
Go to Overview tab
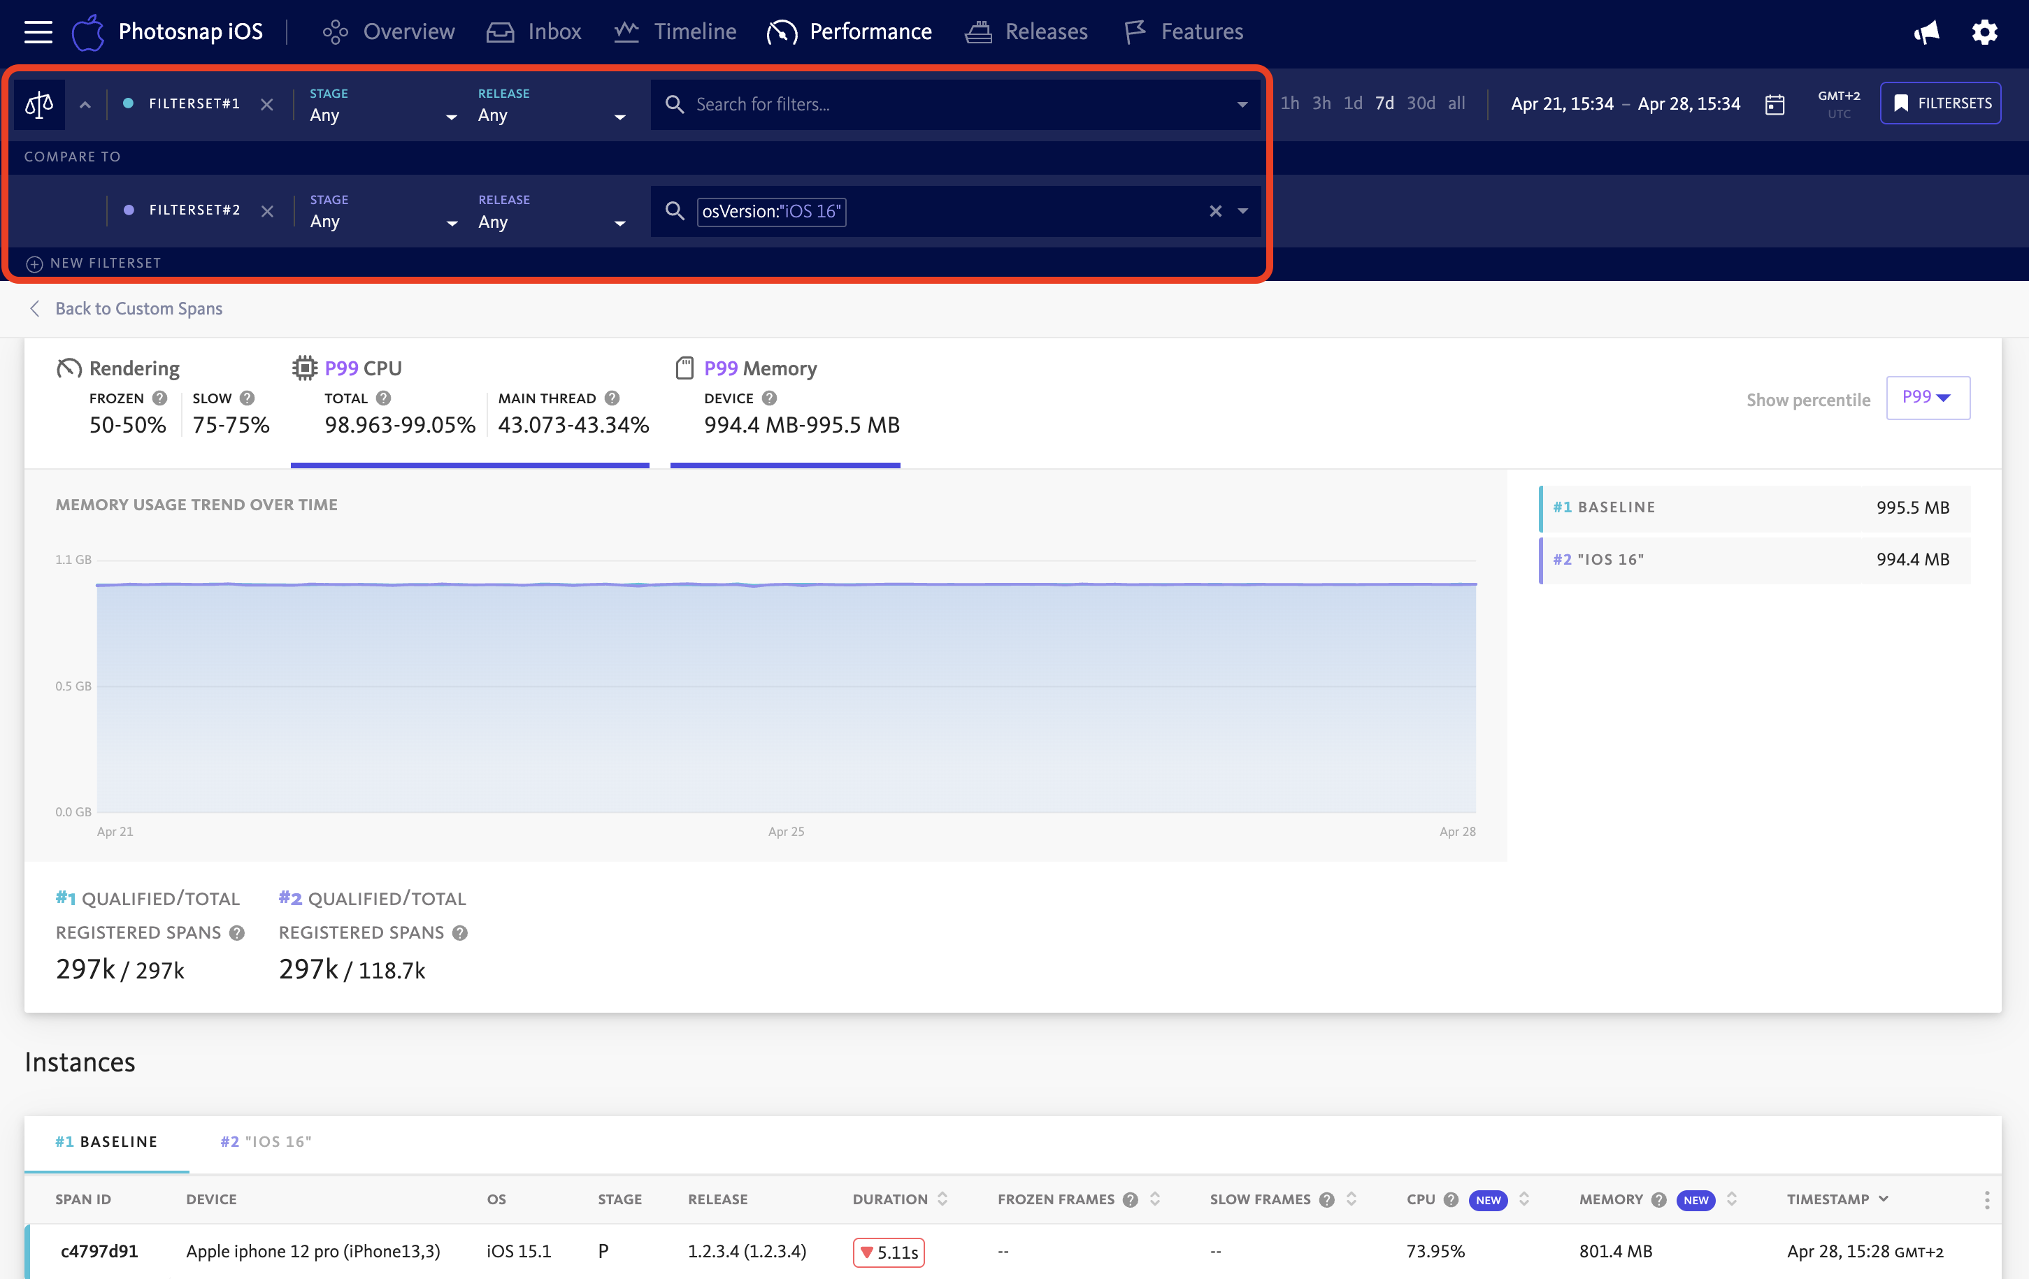click(x=389, y=32)
